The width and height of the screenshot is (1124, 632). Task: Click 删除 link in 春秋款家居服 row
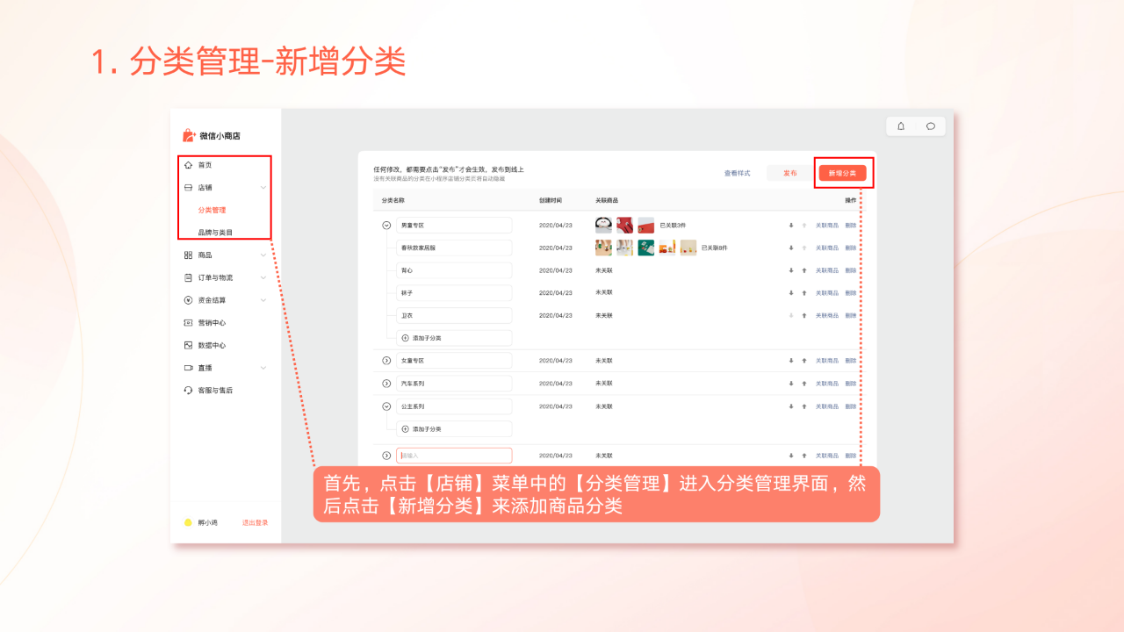point(850,248)
